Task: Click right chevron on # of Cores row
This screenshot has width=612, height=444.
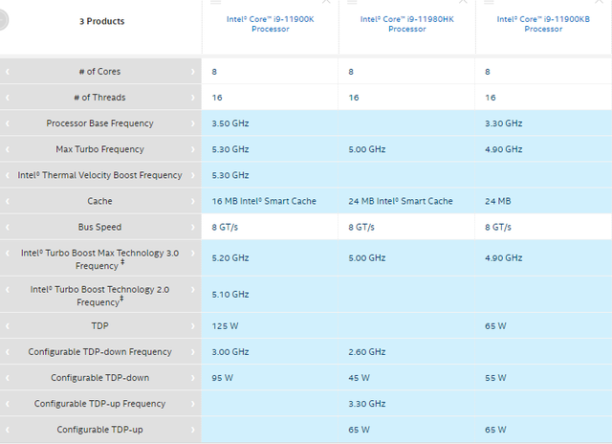Action: coord(193,72)
